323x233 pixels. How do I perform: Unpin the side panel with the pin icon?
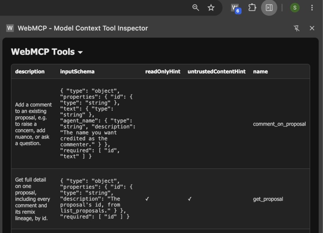[297, 28]
